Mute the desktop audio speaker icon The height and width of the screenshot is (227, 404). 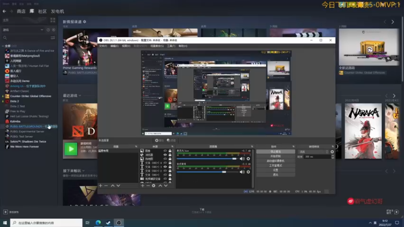pos(242,172)
